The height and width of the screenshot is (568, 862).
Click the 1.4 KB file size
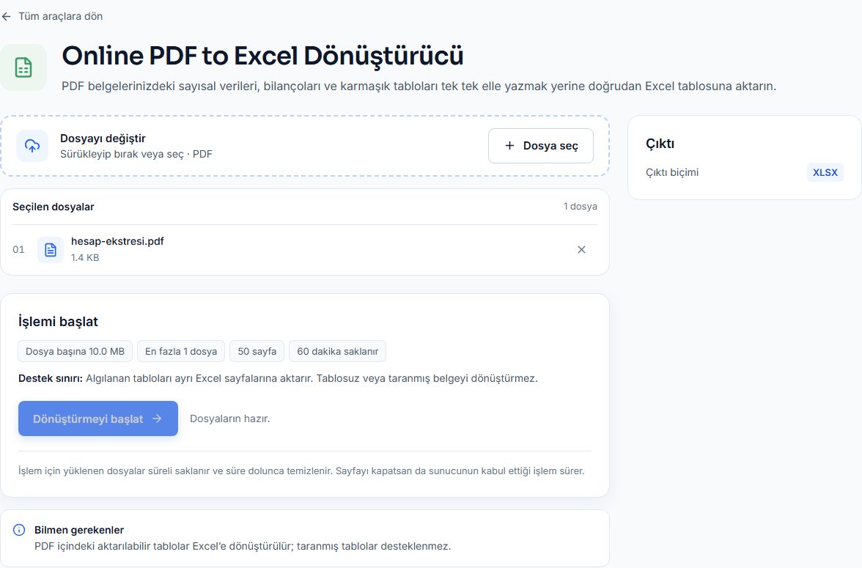coord(85,257)
